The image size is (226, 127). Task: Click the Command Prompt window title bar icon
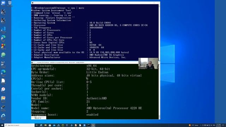pyautogui.click(x=32, y=3)
